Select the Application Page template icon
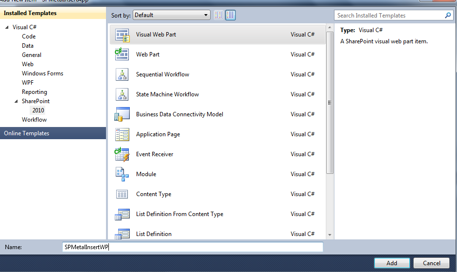The height and width of the screenshot is (272, 457). tap(122, 134)
